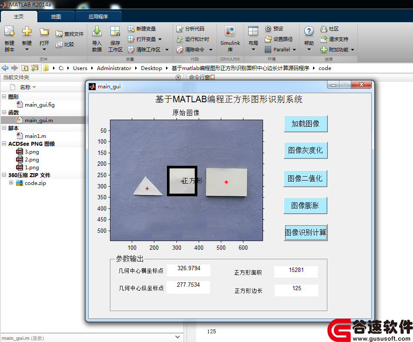Collapse the 图形 file group
413x342 pixels.
tap(4, 97)
